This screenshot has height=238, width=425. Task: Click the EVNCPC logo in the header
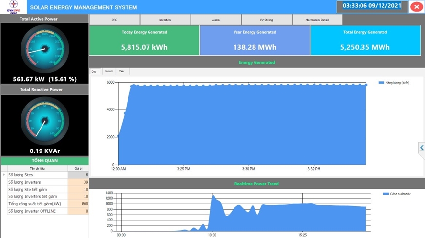[x=12, y=7]
